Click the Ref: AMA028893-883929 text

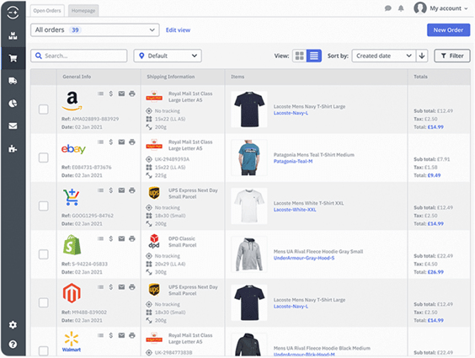click(x=90, y=119)
